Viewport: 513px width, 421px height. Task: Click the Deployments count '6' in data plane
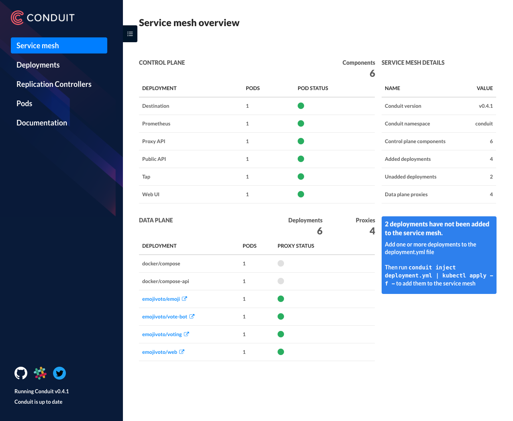320,231
